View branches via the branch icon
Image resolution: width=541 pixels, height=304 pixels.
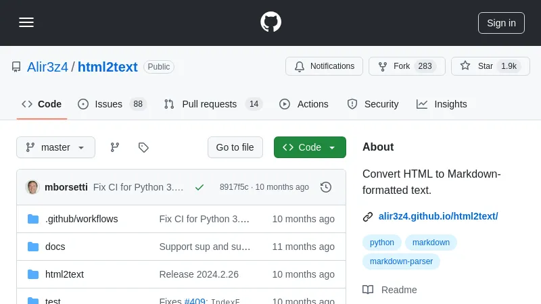(x=115, y=147)
